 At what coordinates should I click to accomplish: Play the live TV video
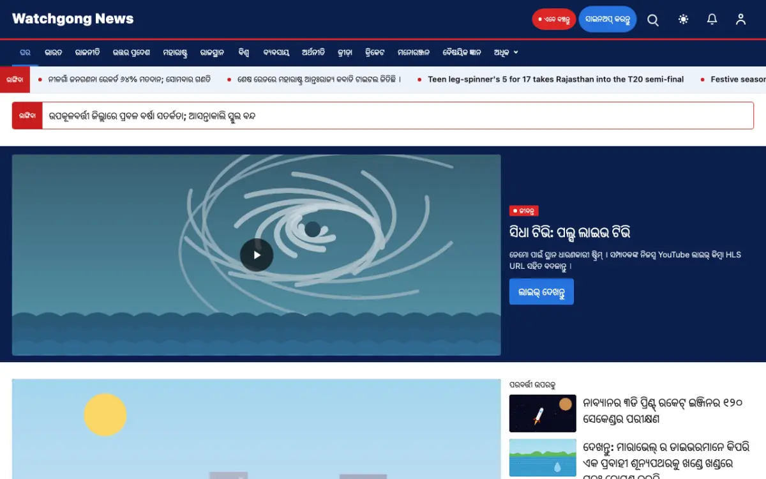point(257,255)
